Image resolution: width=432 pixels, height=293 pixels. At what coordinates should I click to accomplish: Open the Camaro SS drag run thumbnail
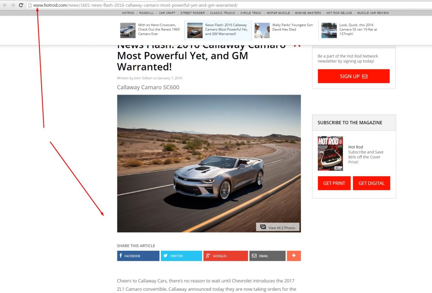329,30
